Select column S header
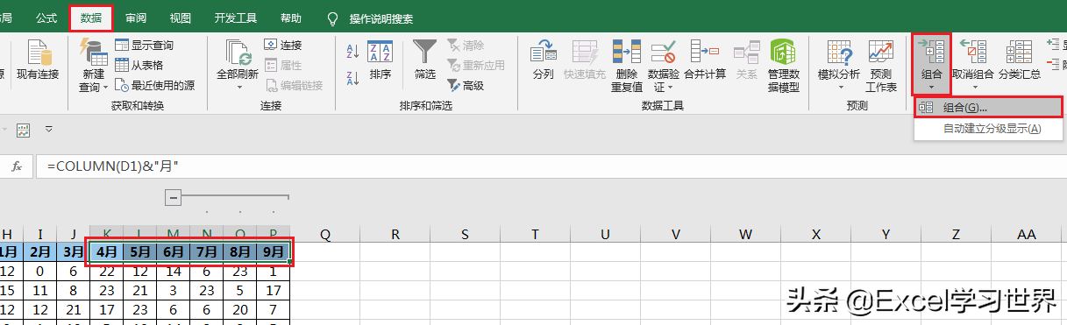Image resolution: width=1067 pixels, height=325 pixels. click(x=466, y=234)
